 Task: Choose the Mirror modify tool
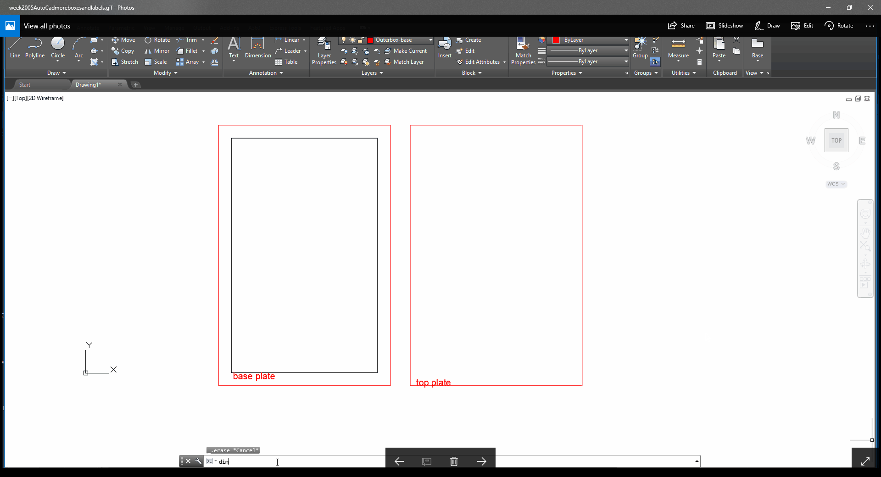157,51
